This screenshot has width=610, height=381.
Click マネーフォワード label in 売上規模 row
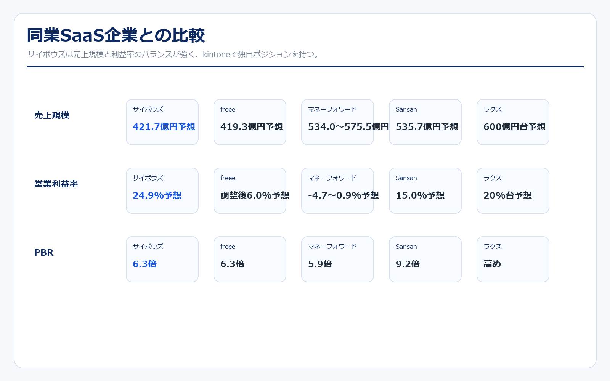tap(332, 109)
